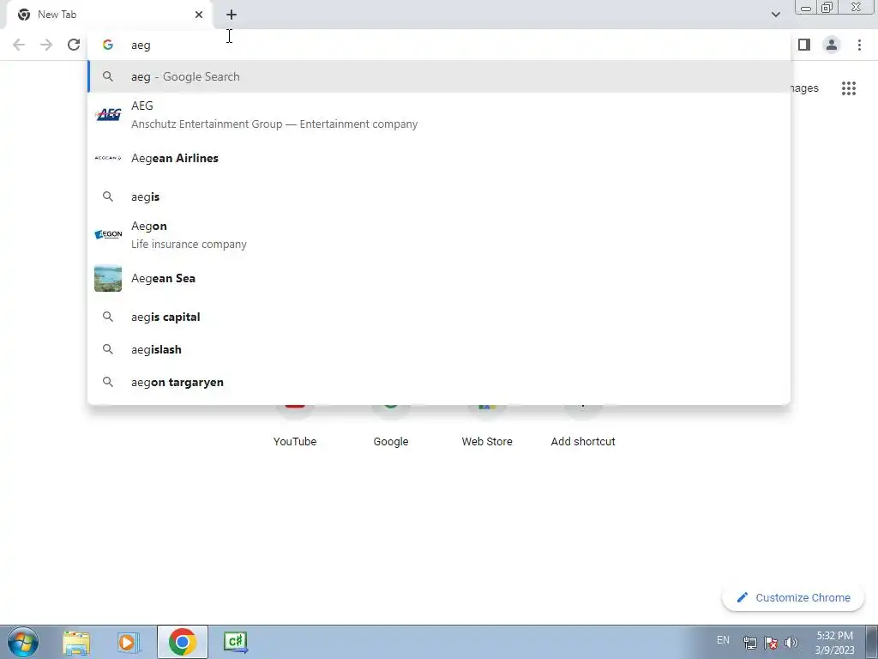Select the New Tab tab
The image size is (878, 659).
point(111,15)
